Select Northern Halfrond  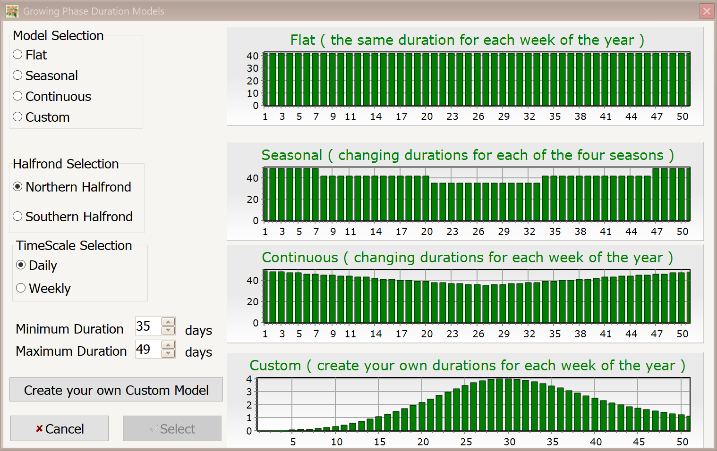tap(17, 186)
